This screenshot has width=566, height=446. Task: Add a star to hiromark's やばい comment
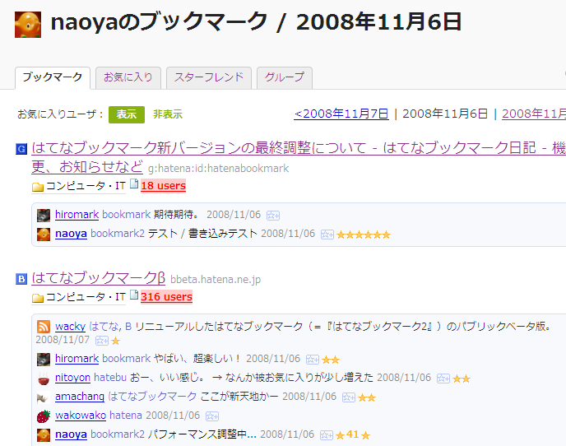point(313,360)
